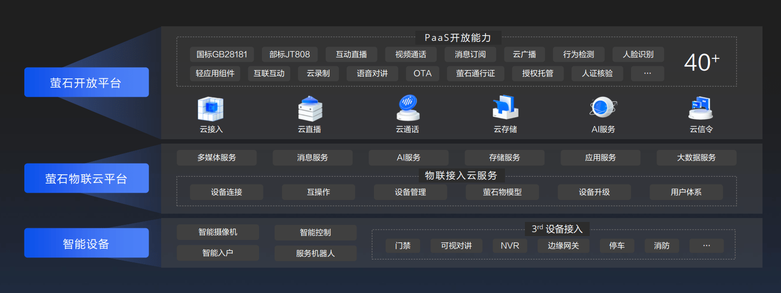Choose the AI服务 box beside 消息服务

click(x=409, y=158)
